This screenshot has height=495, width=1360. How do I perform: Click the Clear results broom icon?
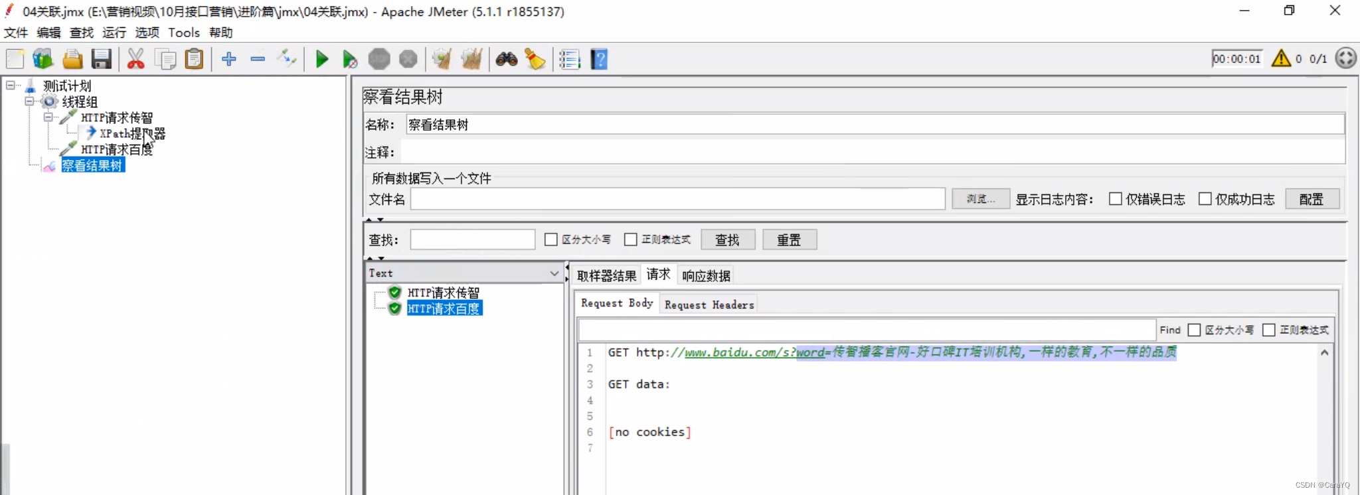pos(442,59)
